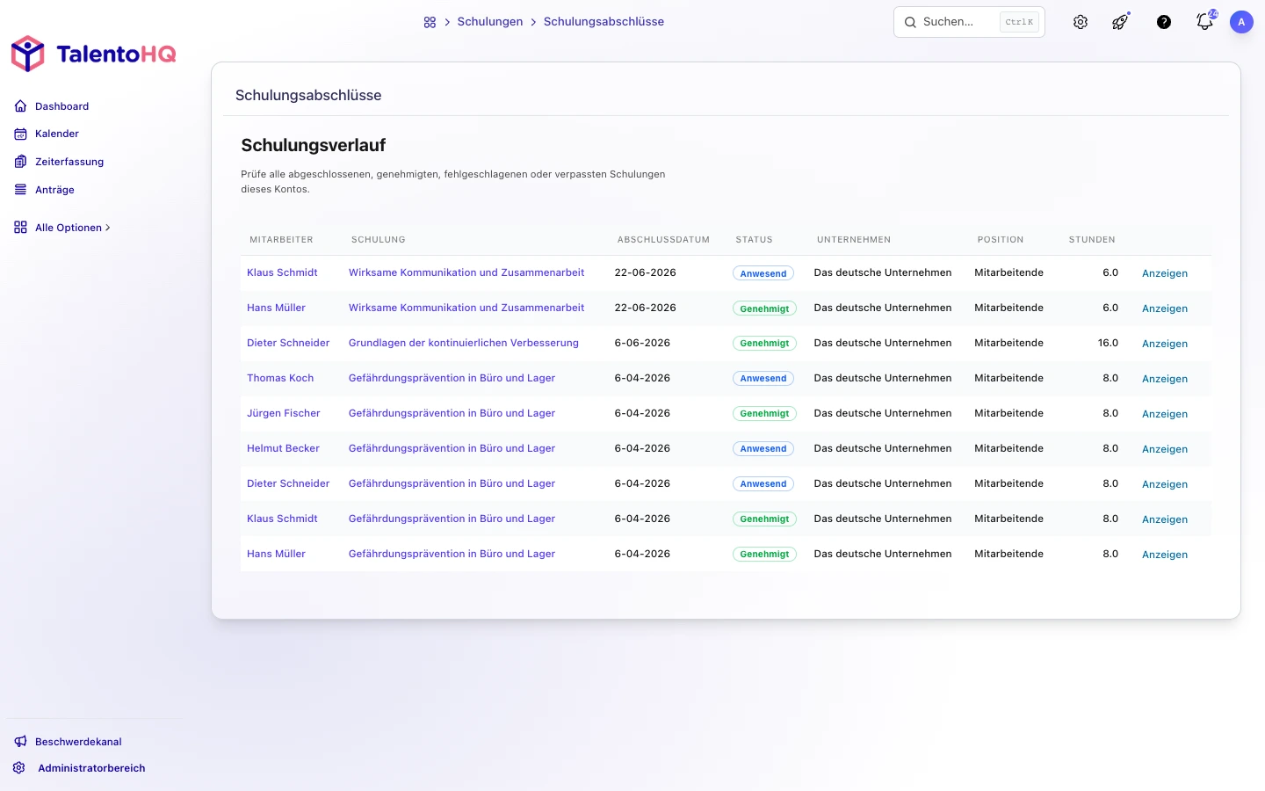Click the MITARBEITER column header
The image size is (1265, 791).
(281, 240)
